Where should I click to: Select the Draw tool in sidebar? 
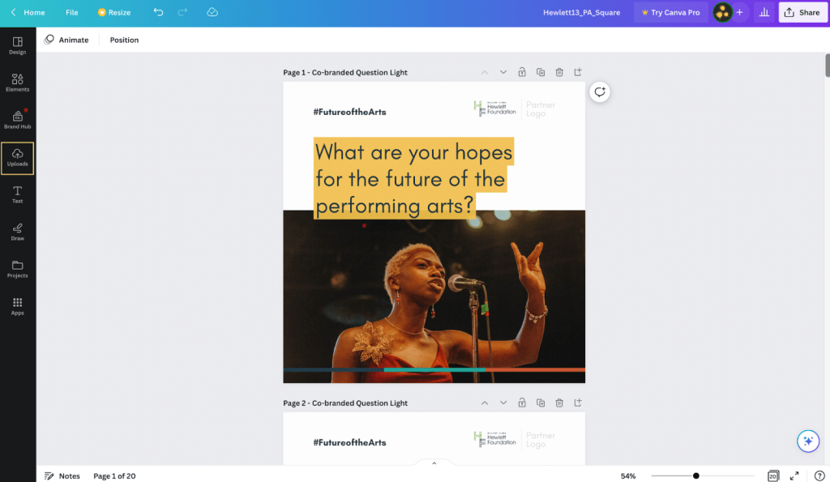coord(17,232)
